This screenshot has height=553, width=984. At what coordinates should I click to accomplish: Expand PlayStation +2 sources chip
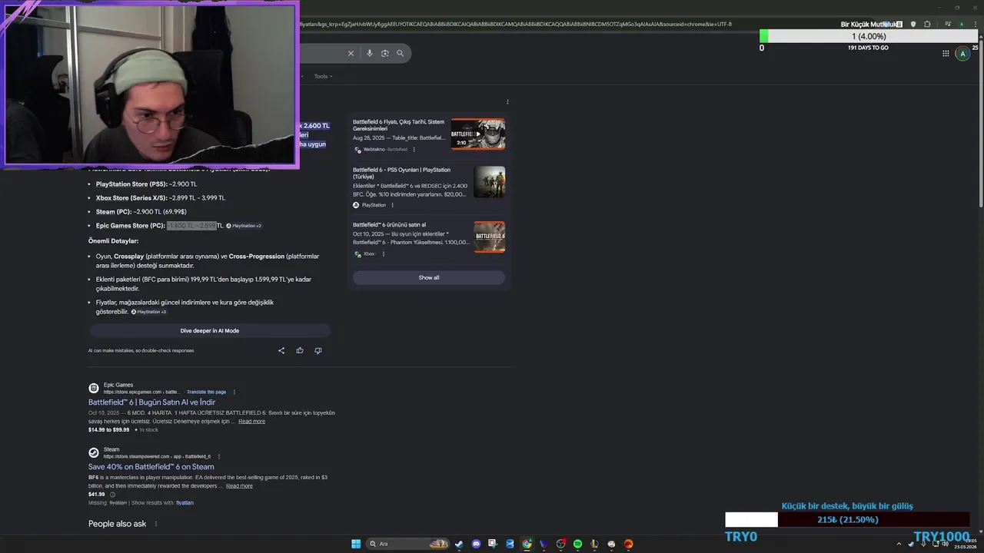coord(244,226)
